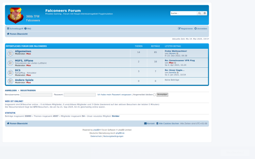Click the search magnifier button
The width and height of the screenshot is (255, 159).
coord(199,13)
